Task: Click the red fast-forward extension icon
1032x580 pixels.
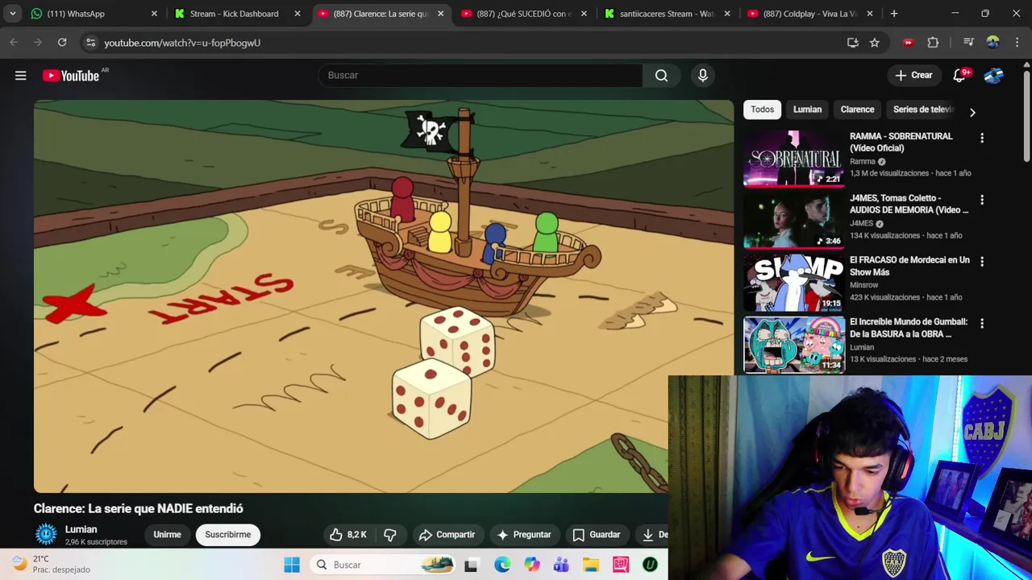Action: pos(909,43)
